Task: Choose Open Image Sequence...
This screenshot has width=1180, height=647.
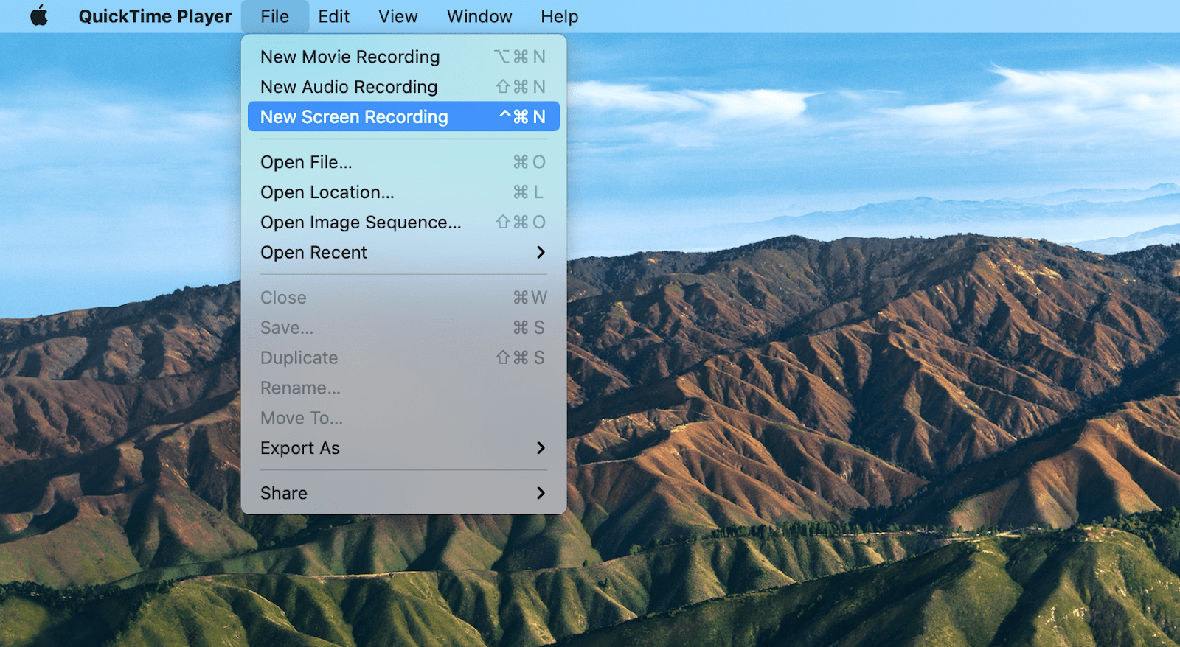Action: point(403,223)
